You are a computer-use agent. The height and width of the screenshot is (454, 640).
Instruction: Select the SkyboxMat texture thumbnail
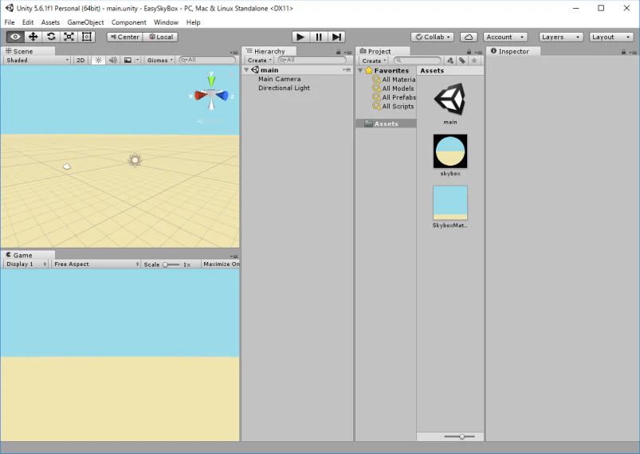point(450,203)
